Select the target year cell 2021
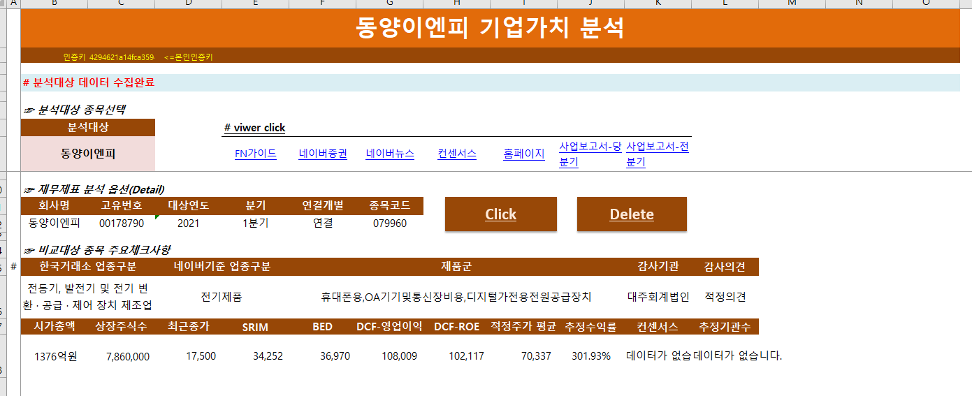Image resolution: width=972 pixels, height=396 pixels. click(189, 223)
